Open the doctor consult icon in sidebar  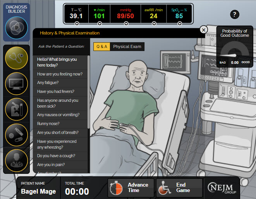pyautogui.click(x=16, y=160)
